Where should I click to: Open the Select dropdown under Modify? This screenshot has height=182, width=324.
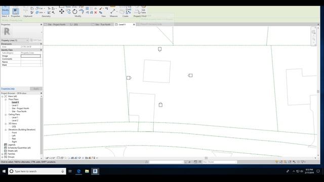tap(6, 16)
